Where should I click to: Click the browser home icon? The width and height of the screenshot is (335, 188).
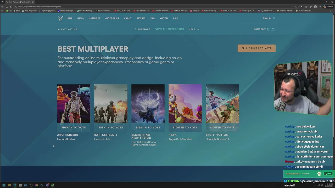pyautogui.click(x=11, y=7)
